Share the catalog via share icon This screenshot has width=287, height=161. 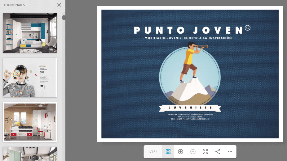218,152
